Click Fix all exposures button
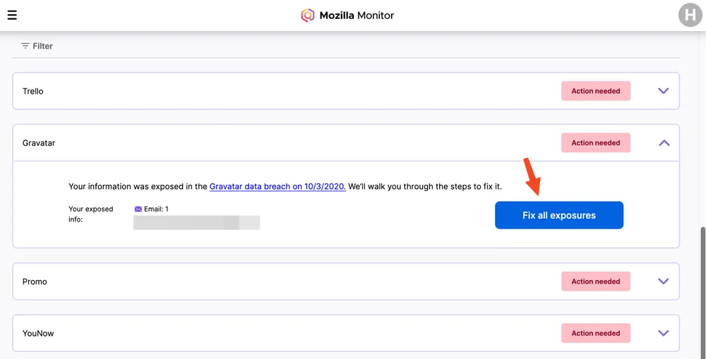This screenshot has height=359, width=706. 558,215
